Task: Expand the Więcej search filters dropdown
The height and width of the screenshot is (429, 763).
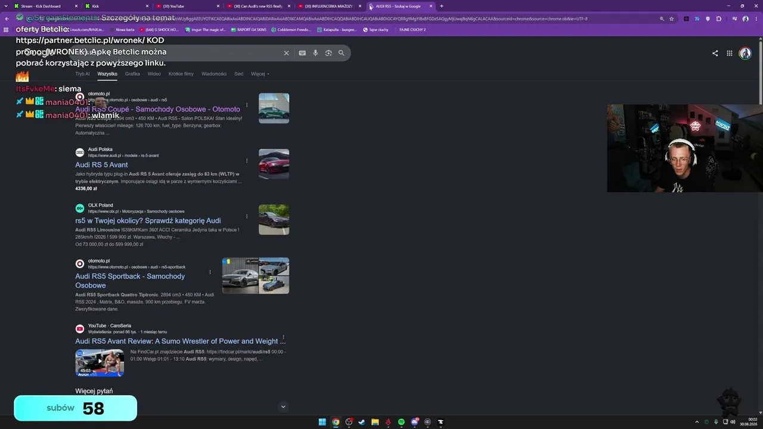Action: click(260, 74)
